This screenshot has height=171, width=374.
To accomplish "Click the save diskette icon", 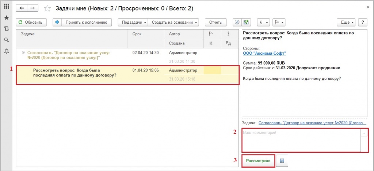I will point(281,160).
